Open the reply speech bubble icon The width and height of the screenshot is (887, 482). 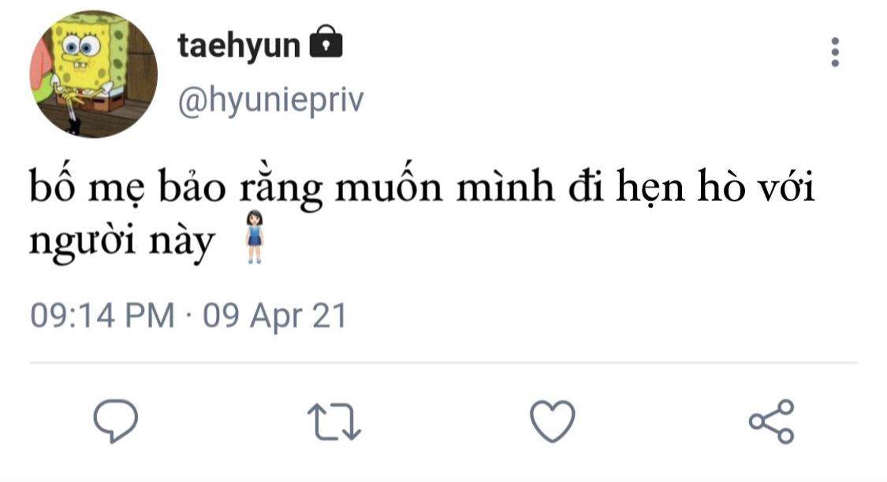pos(116,421)
